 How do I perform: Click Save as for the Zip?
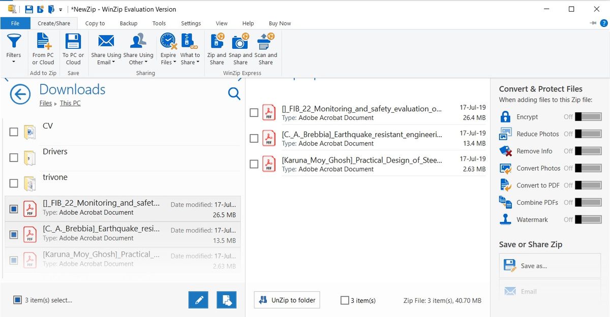[x=550, y=265]
